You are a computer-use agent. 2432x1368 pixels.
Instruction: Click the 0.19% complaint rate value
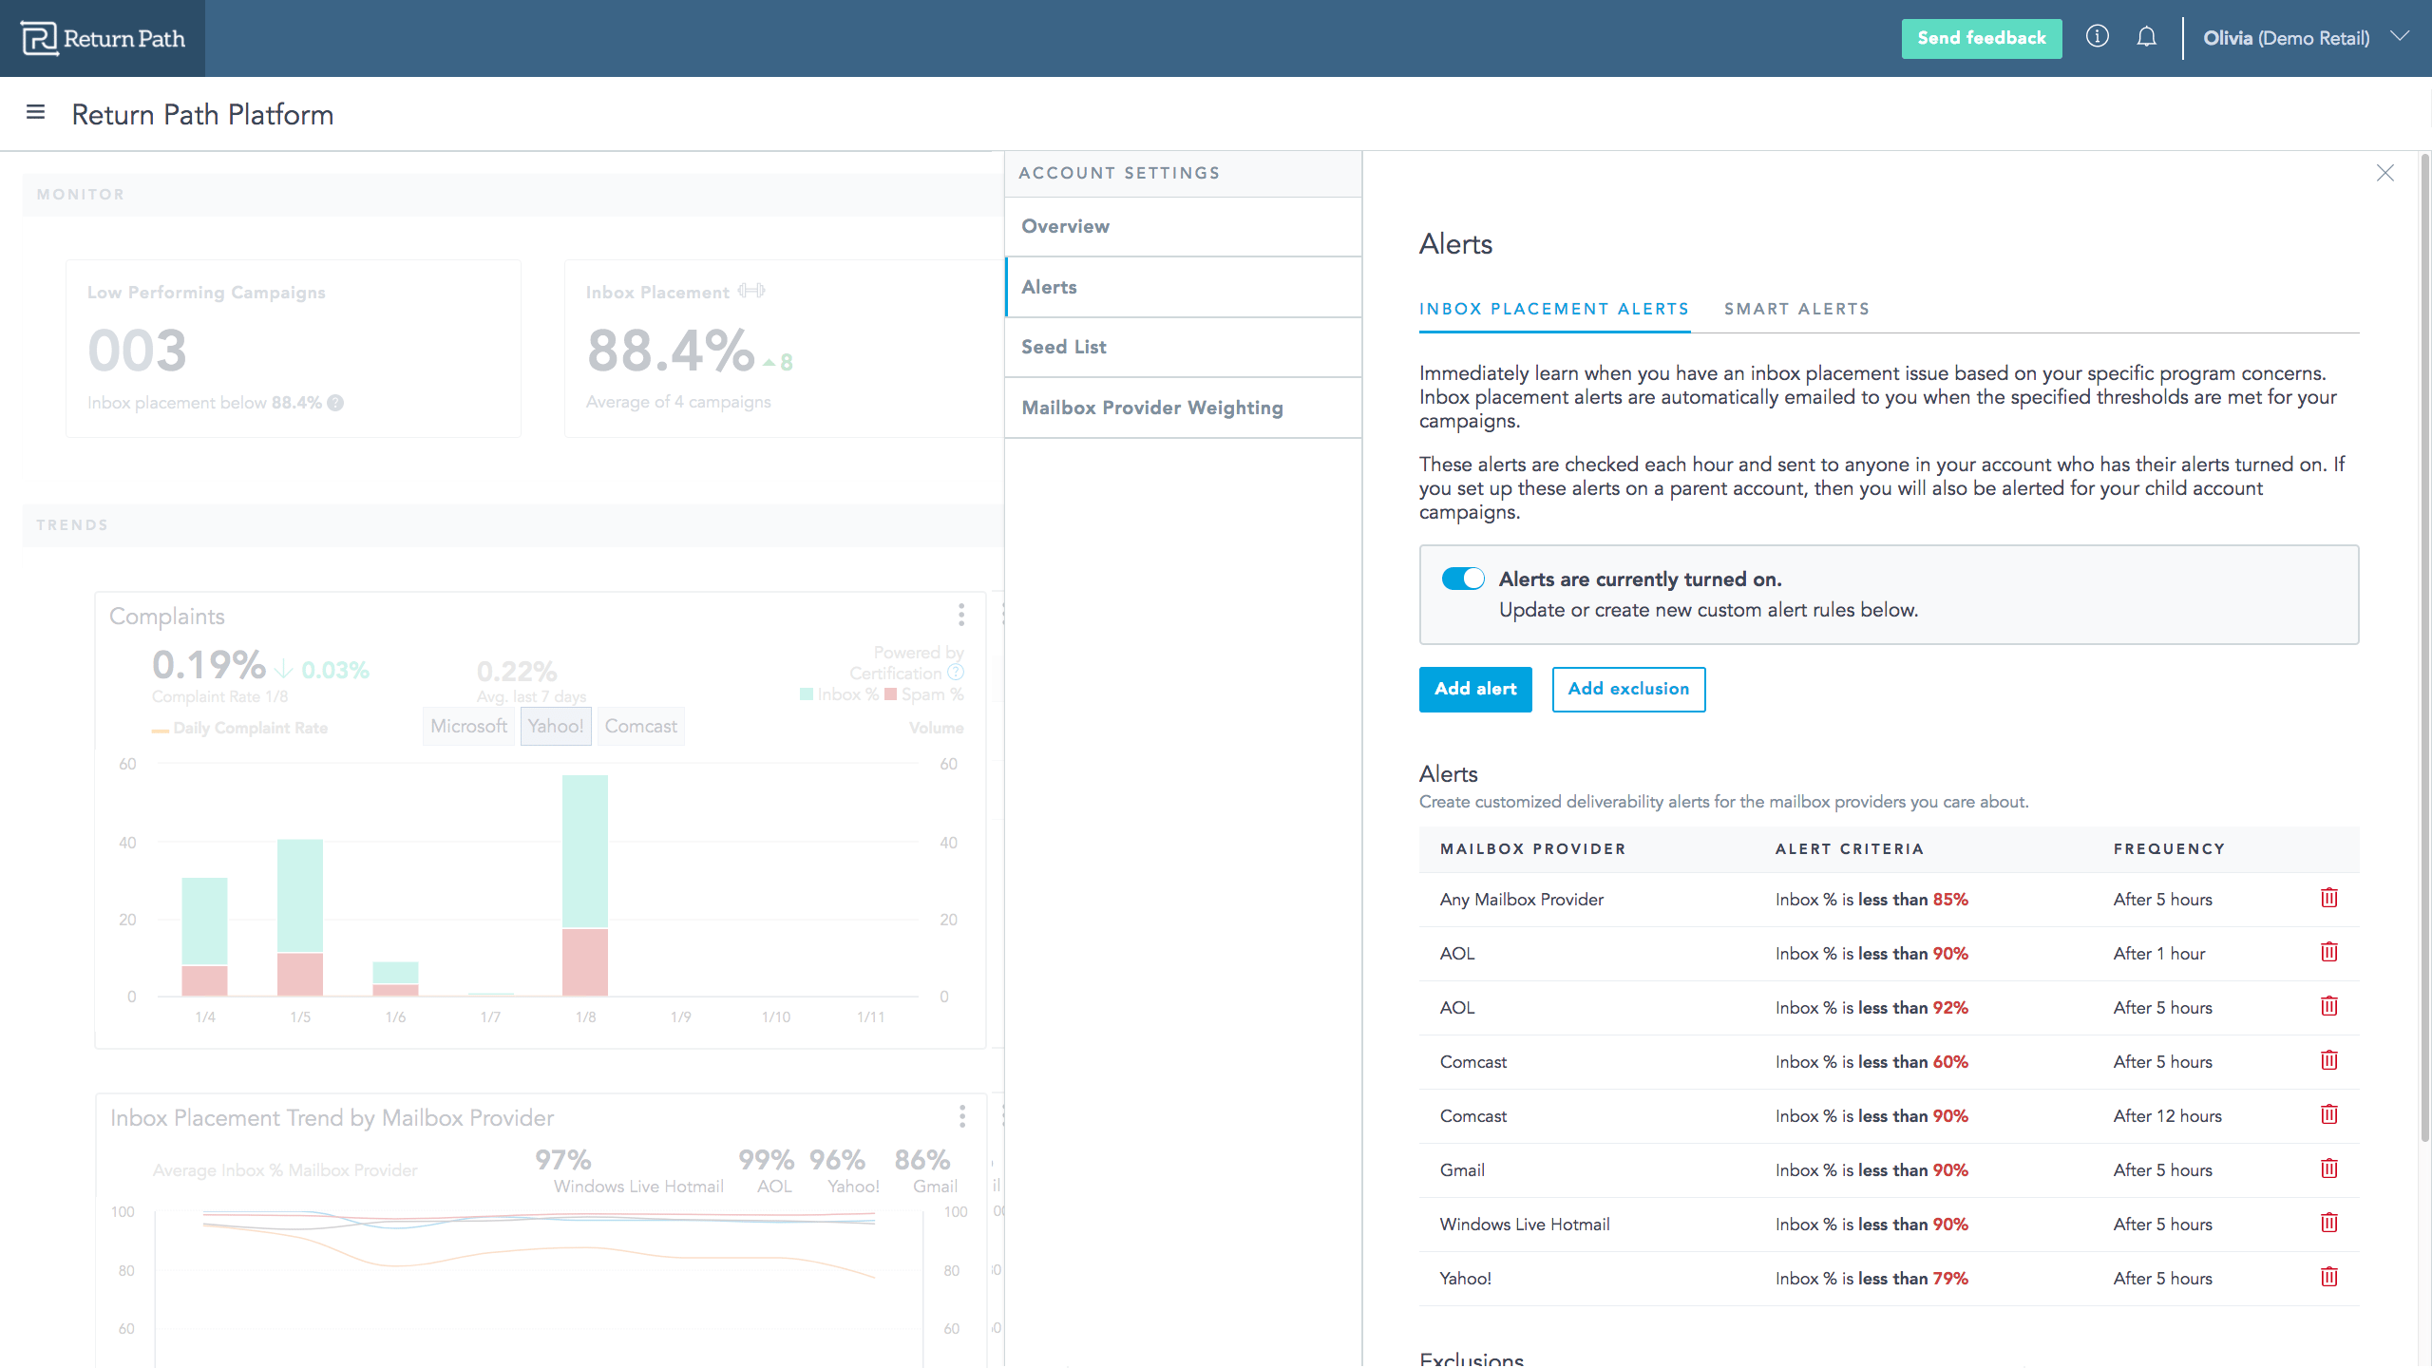point(209,664)
